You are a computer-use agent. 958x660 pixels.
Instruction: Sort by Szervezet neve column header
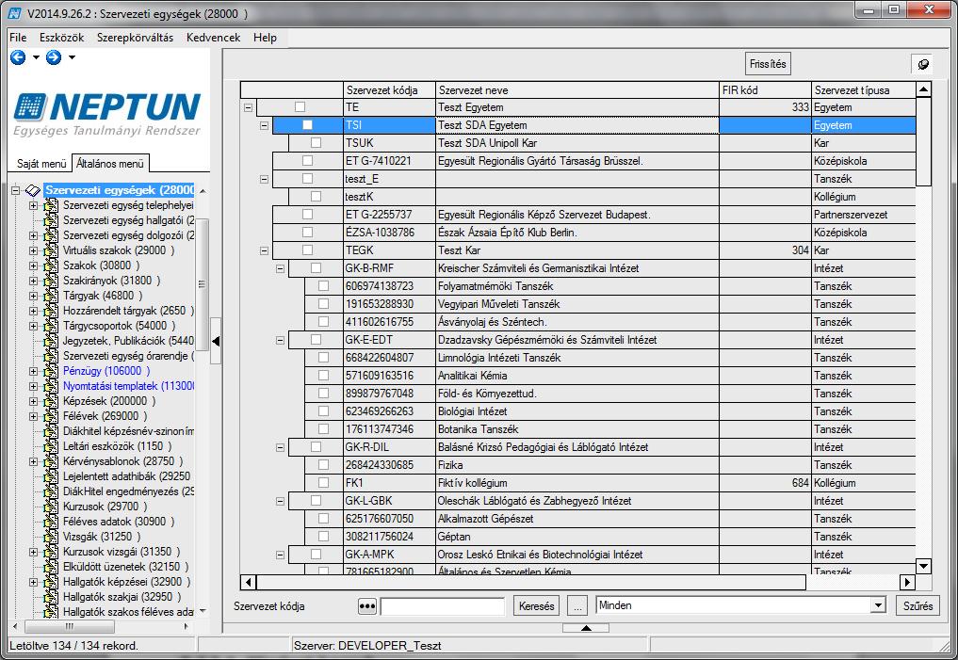[577, 89]
